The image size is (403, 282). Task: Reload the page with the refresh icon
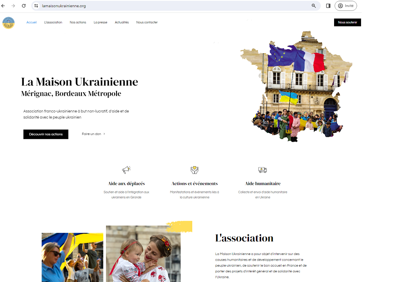[x=24, y=6]
